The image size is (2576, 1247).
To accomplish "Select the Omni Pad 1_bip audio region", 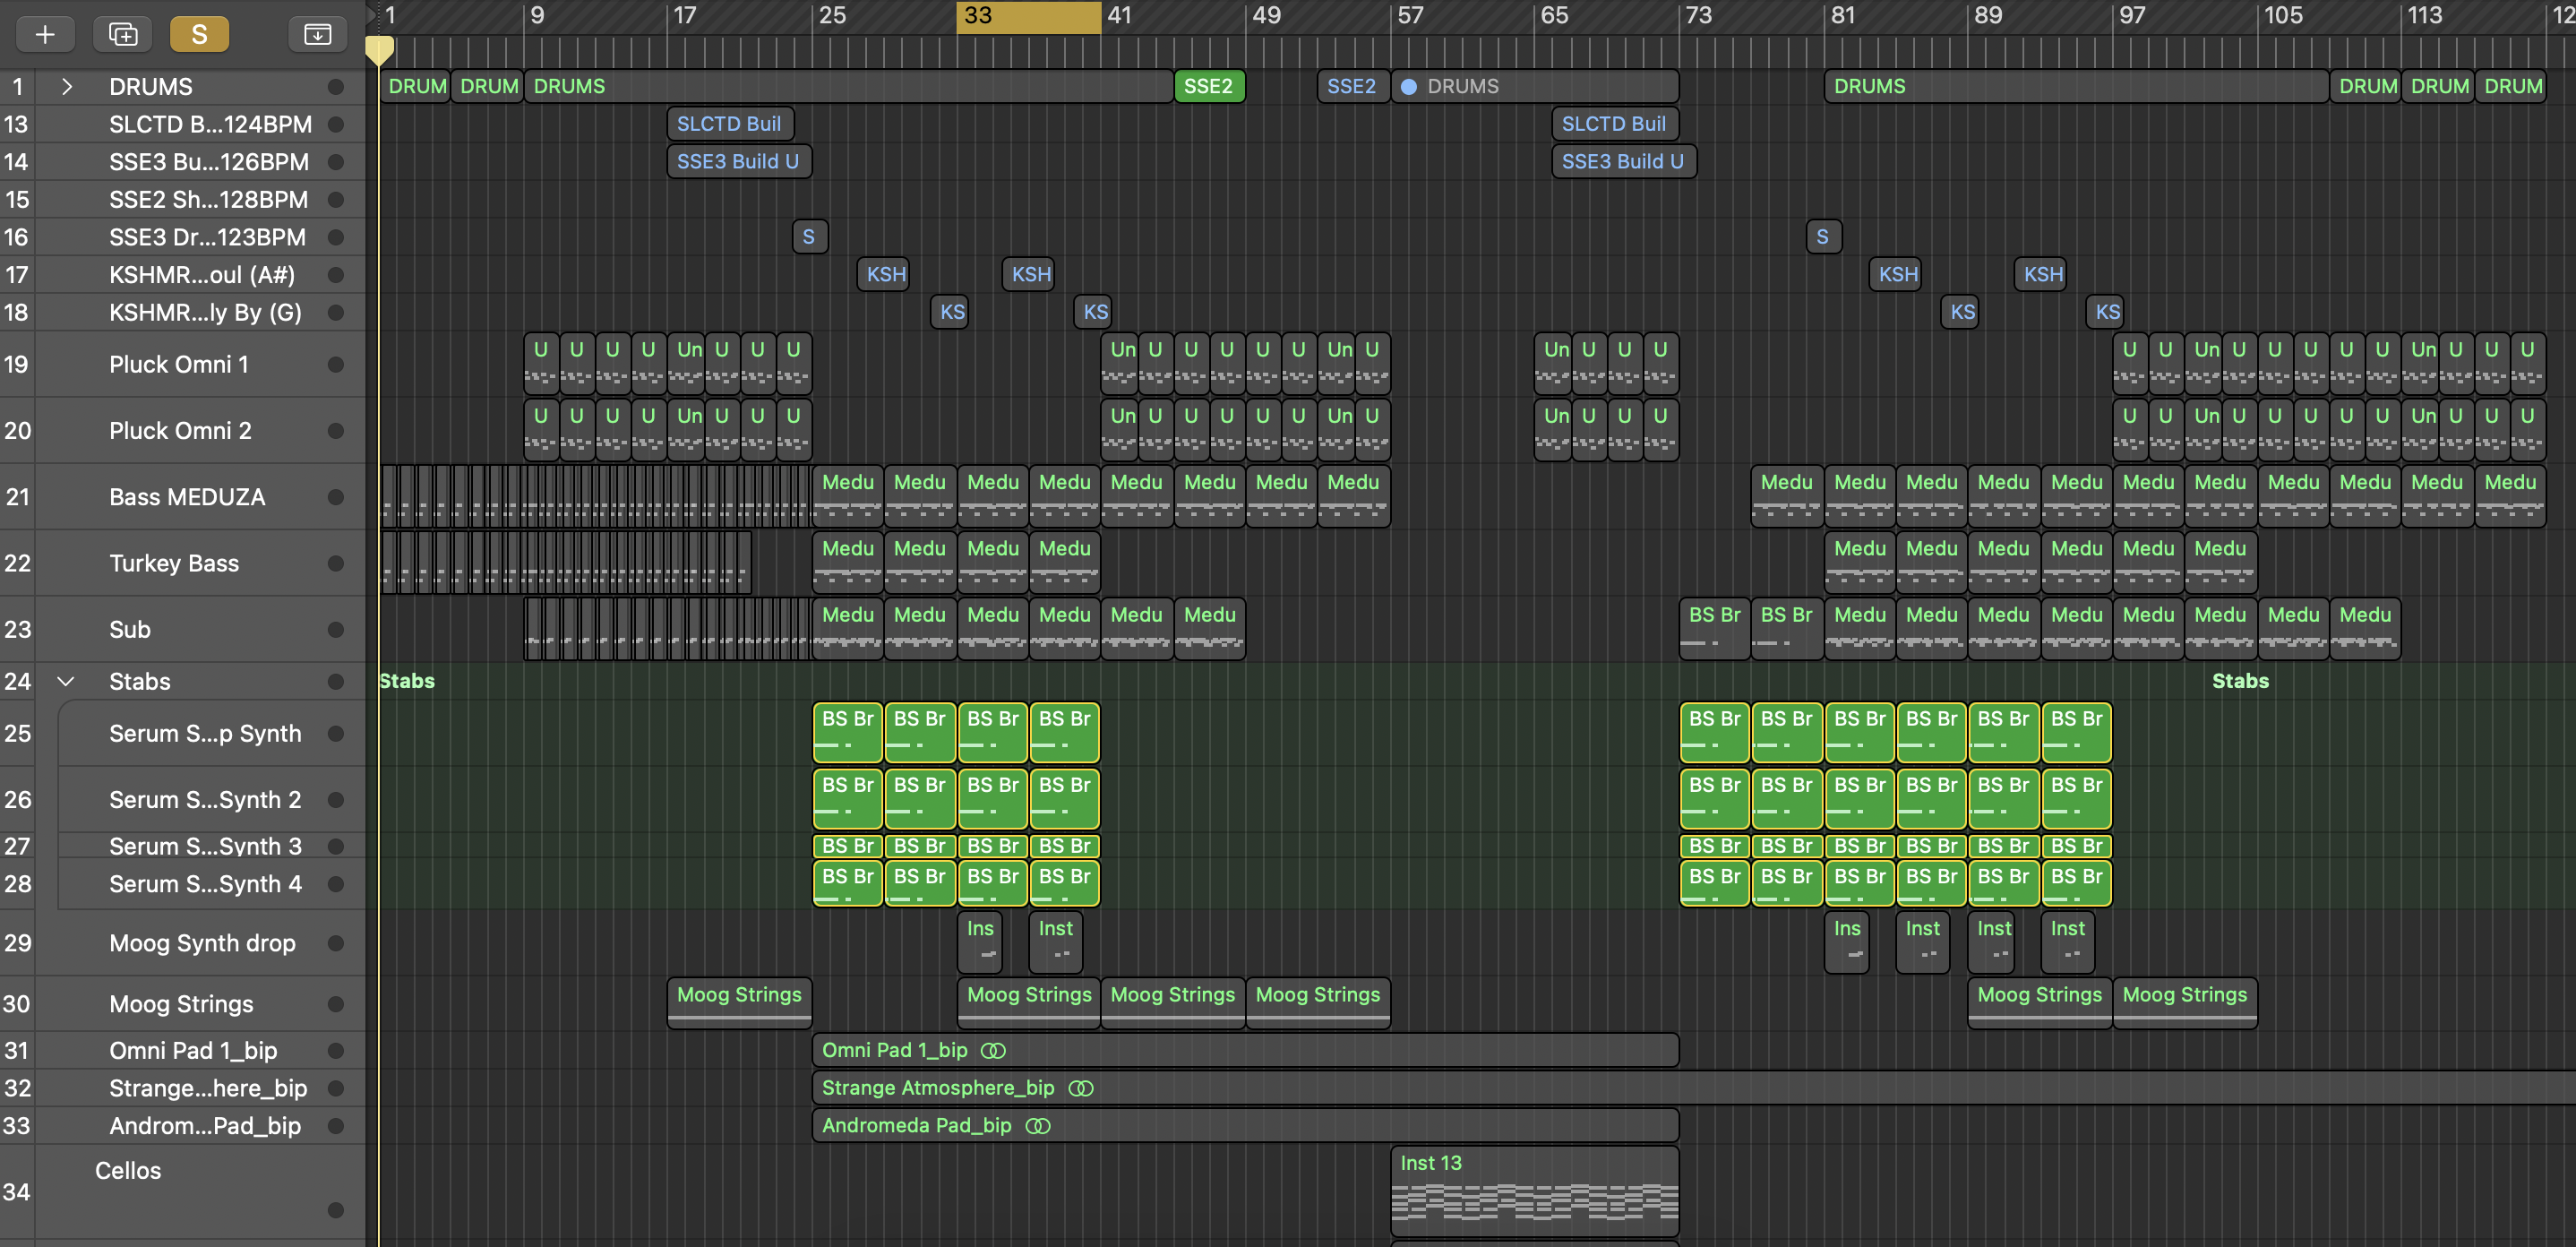I will tap(1246, 1051).
